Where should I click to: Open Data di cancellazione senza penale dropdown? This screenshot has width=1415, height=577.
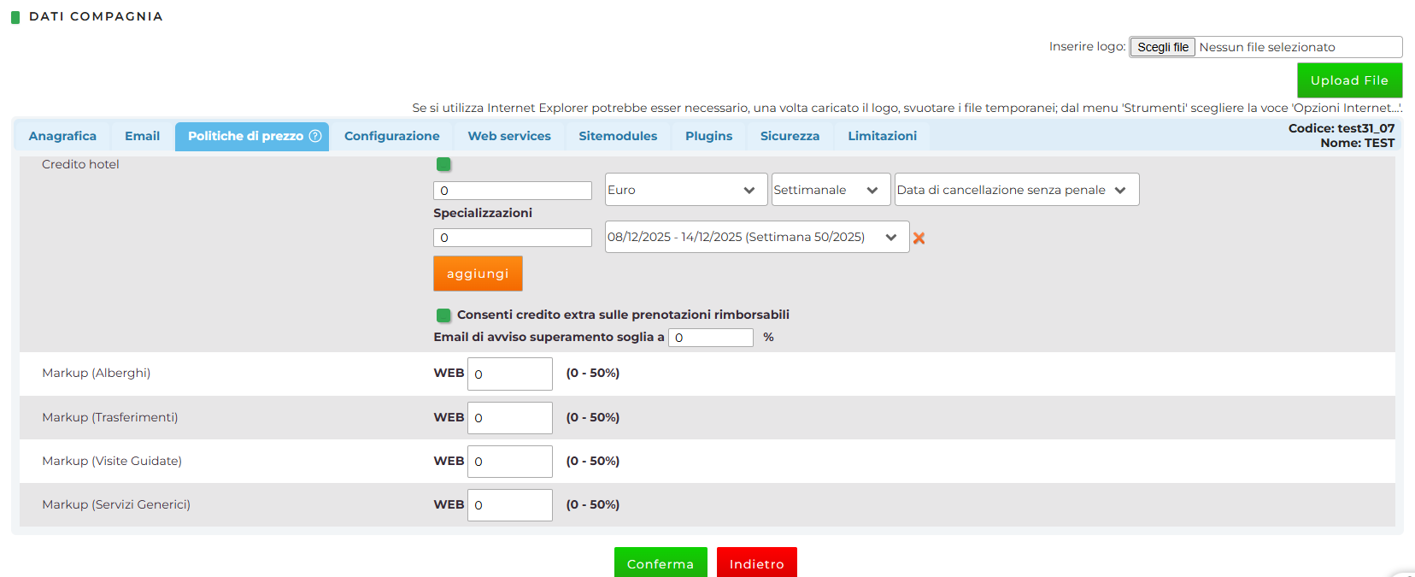pos(1016,190)
